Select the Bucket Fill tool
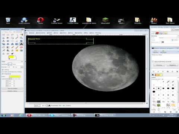 tap(3, 47)
